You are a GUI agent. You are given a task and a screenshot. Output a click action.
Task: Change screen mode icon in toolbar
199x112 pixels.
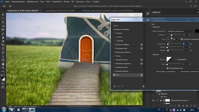click(3, 87)
